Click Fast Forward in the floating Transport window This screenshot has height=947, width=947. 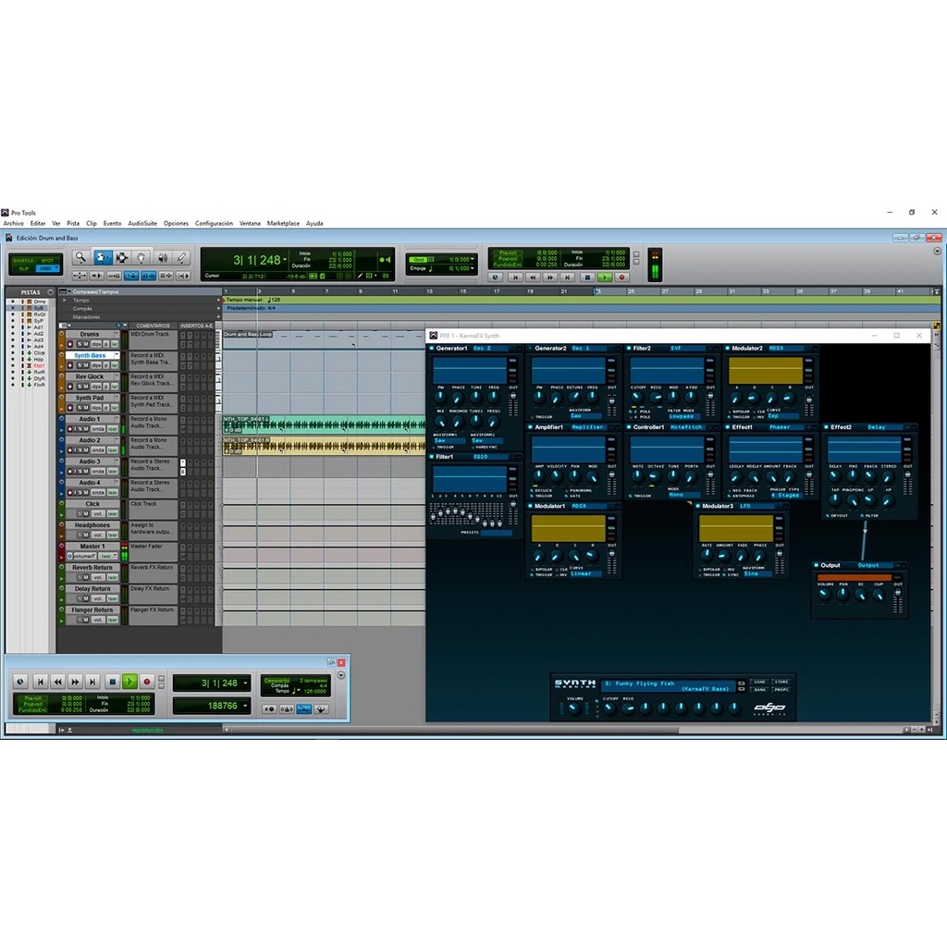tap(75, 682)
